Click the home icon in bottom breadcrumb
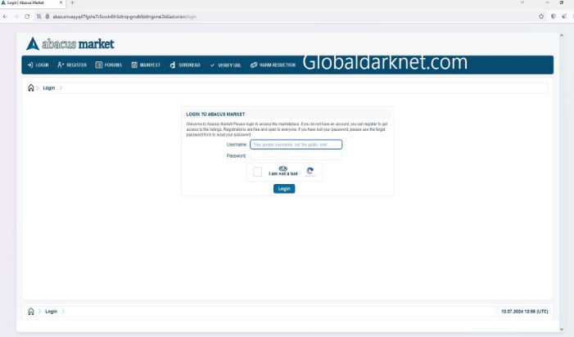The image size is (574, 337). pos(31,312)
